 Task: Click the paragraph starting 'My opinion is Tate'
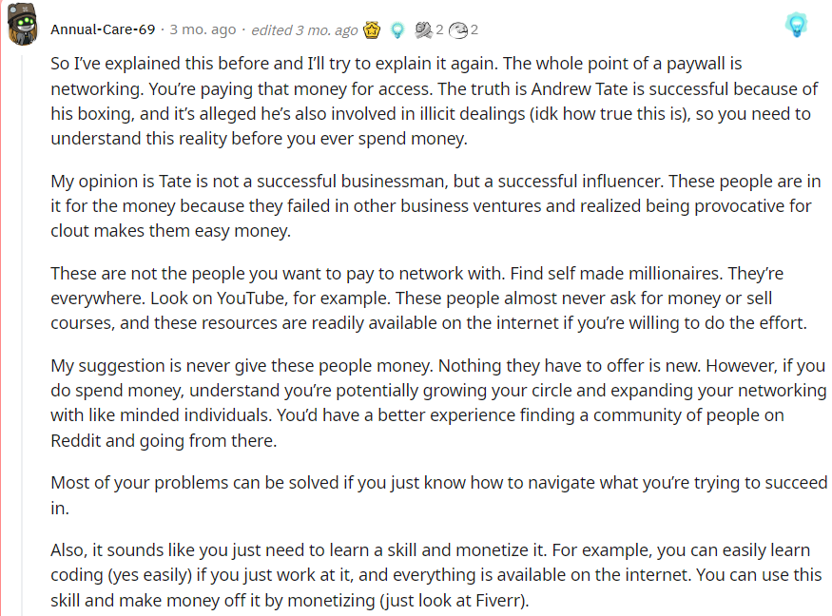pos(435,206)
